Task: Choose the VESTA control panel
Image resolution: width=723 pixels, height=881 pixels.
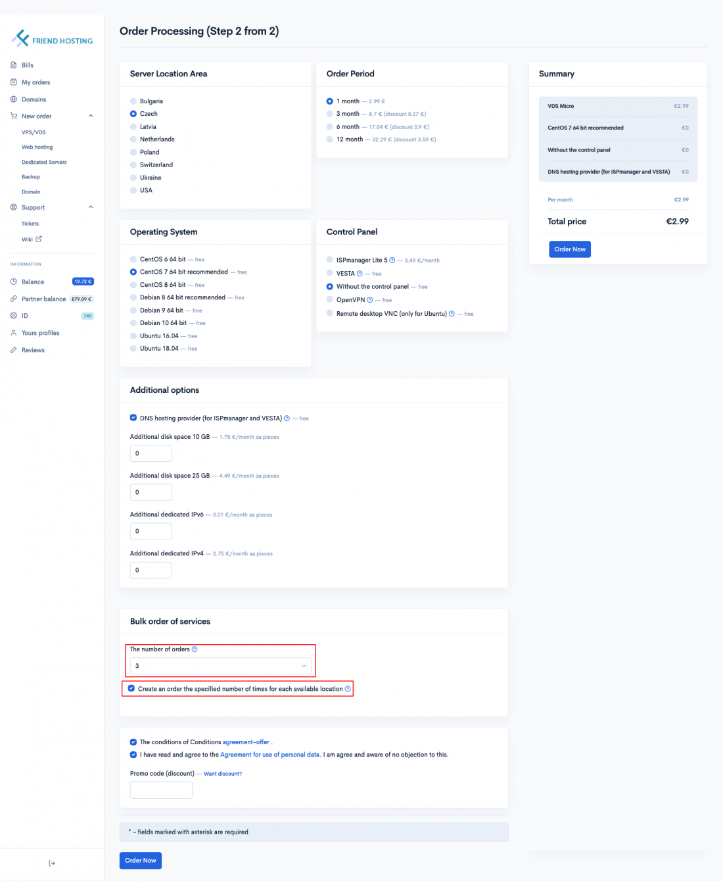Action: pos(330,273)
